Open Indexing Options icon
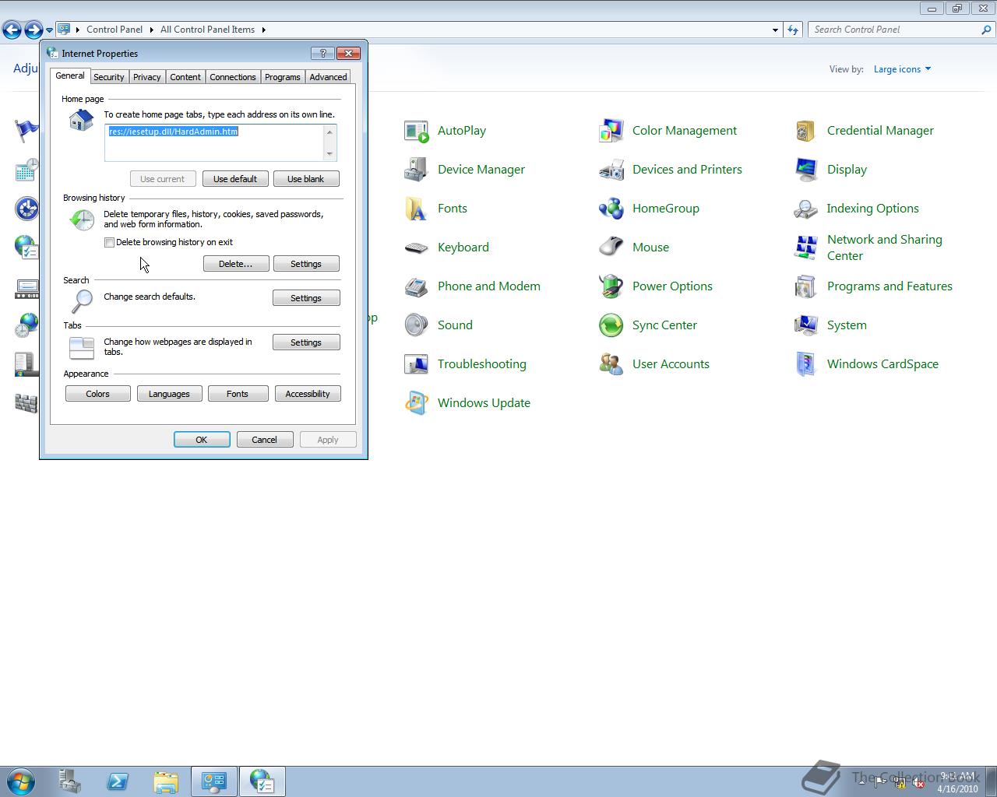 (806, 209)
